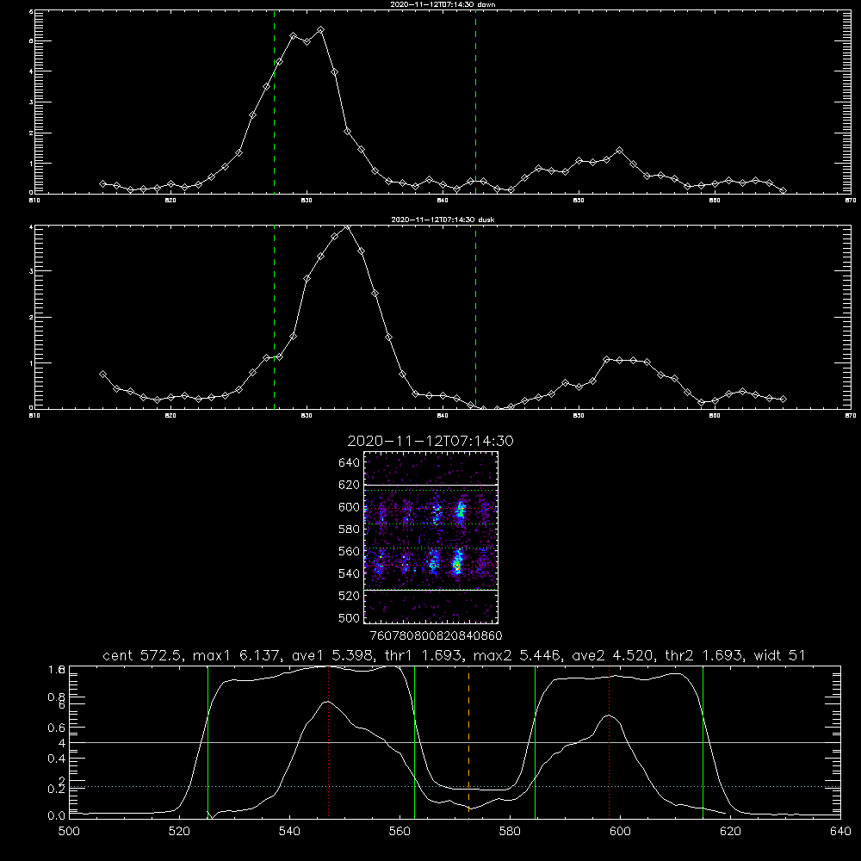Screen dimensions: 861x861
Task: Select the green boundary line at 615
Action: point(703,741)
